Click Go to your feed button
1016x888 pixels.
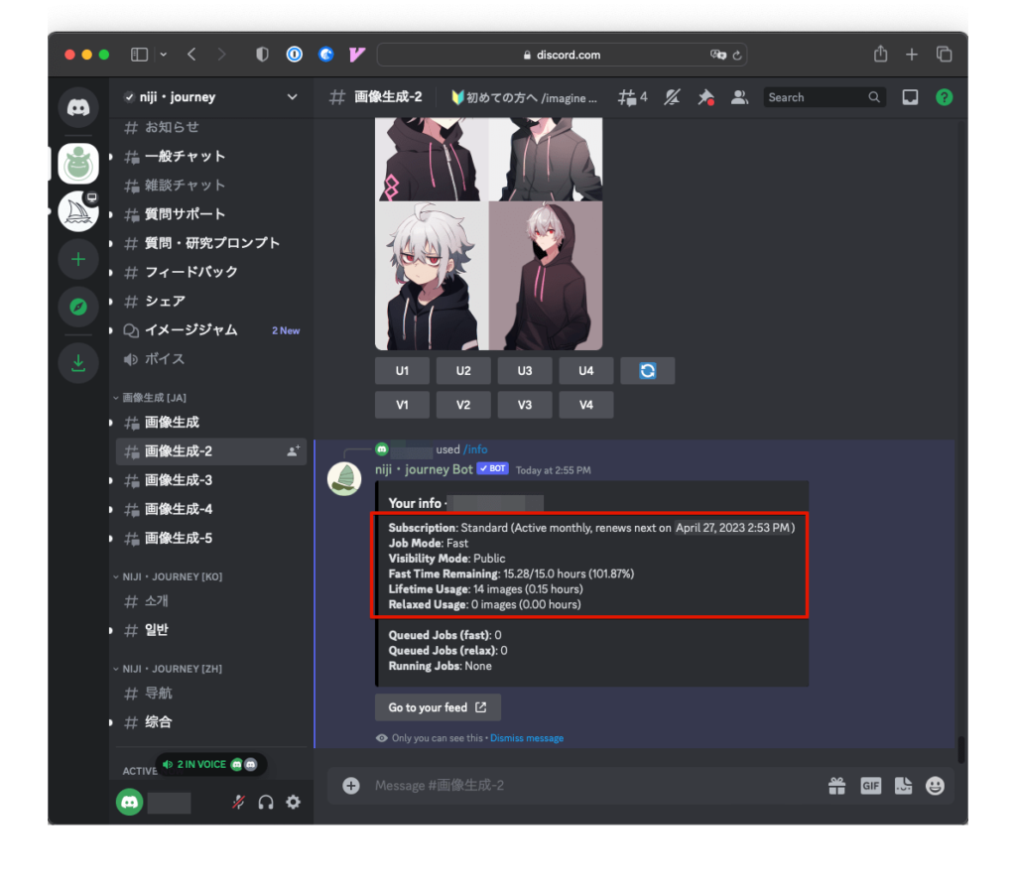(438, 707)
